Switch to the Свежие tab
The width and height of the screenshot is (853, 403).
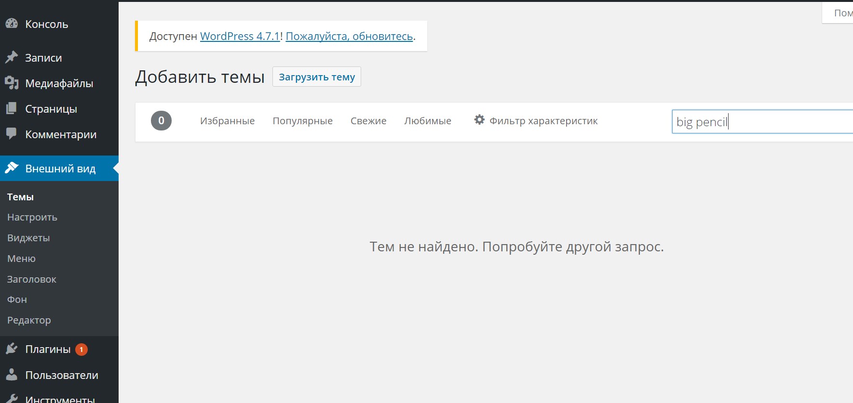click(x=368, y=121)
